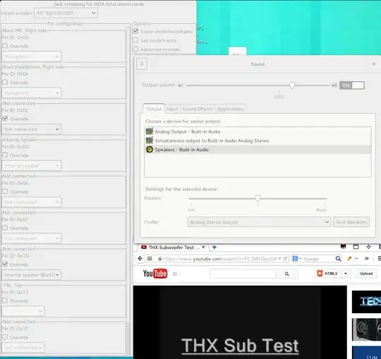Click the Test Speakers button
The height and width of the screenshot is (359, 381).
point(351,221)
